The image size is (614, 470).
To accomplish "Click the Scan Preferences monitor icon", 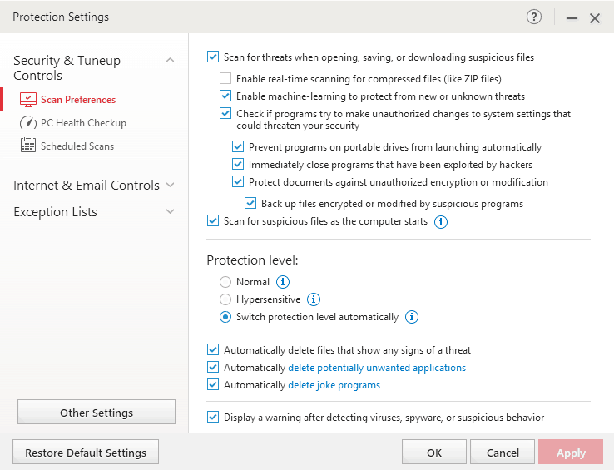I will (x=28, y=100).
